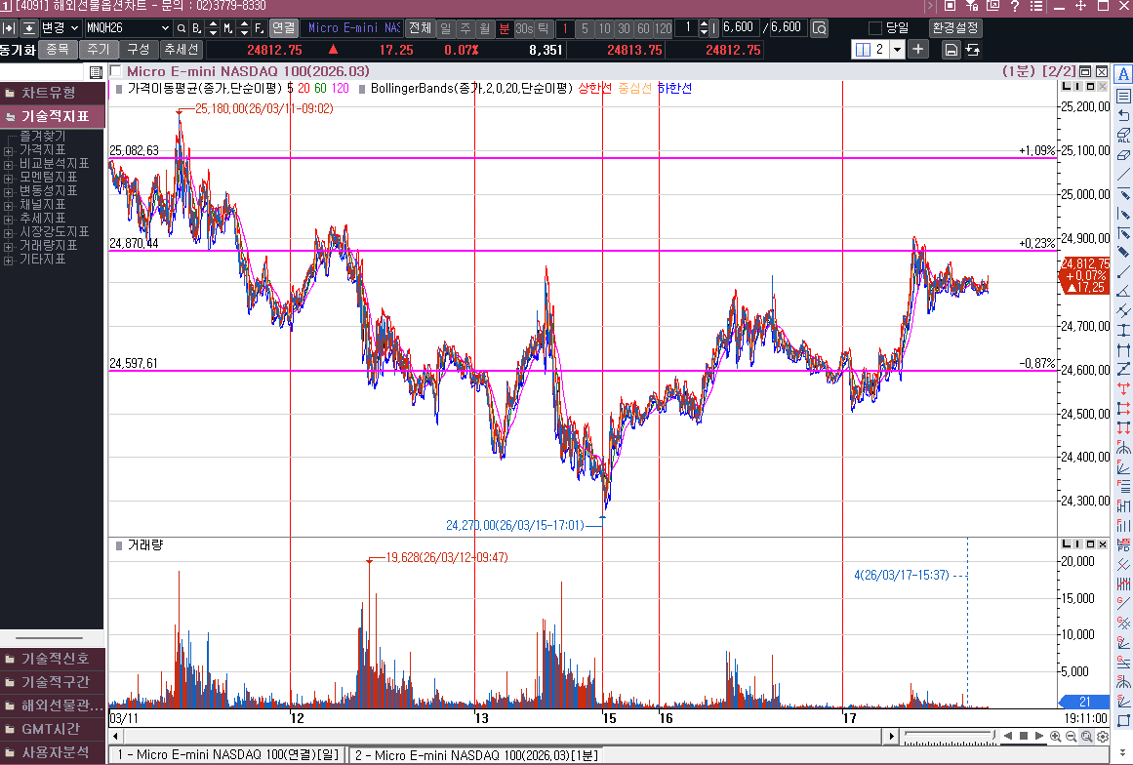Click the zoom in magnifier icon
Screen dimensions: 1133x765
(1056, 736)
